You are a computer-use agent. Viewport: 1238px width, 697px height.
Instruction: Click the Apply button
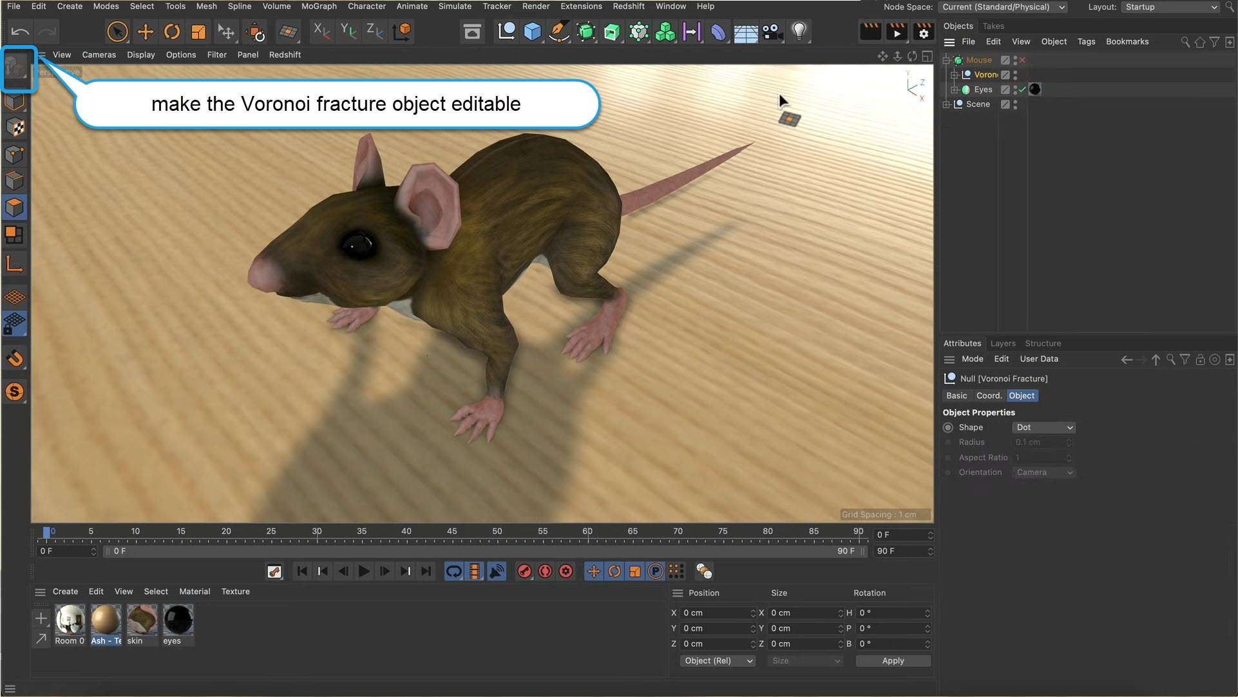point(893,660)
